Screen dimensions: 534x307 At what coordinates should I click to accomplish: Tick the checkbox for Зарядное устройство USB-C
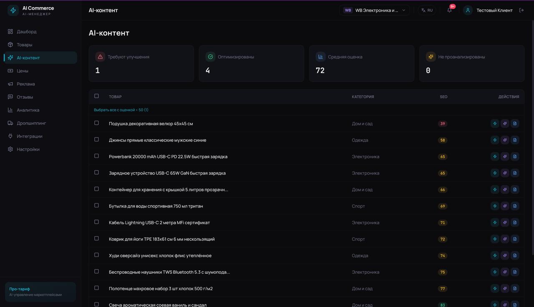click(96, 173)
